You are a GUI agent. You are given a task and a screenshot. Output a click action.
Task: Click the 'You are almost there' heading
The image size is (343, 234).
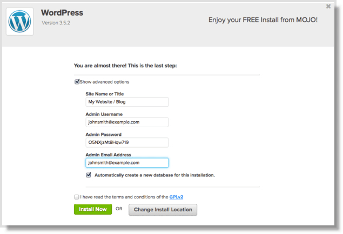click(125, 66)
